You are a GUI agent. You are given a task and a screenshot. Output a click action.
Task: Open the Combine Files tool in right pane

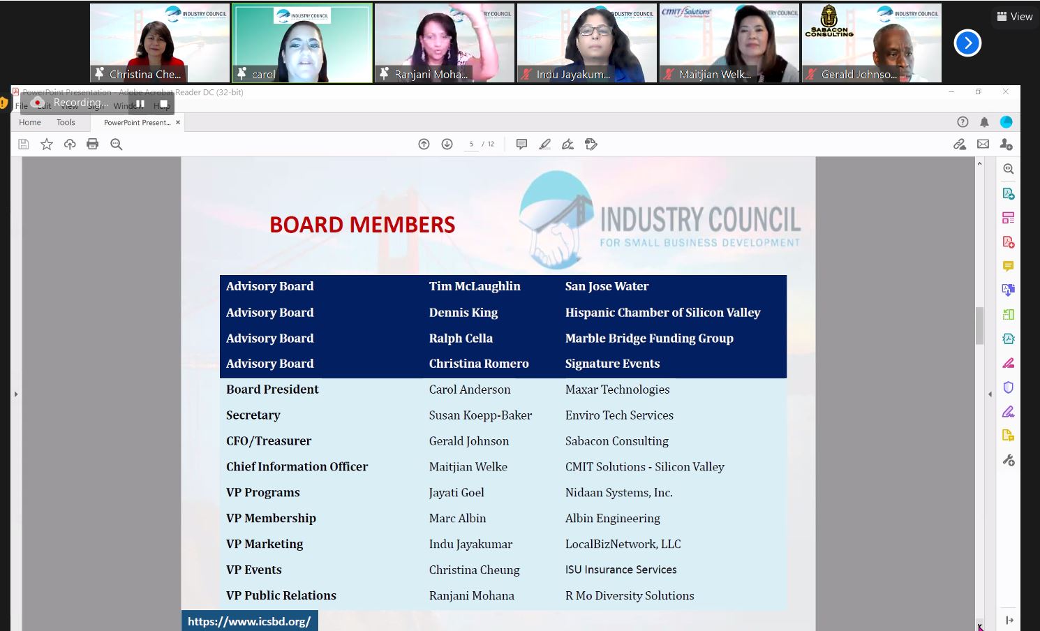[x=1009, y=290]
